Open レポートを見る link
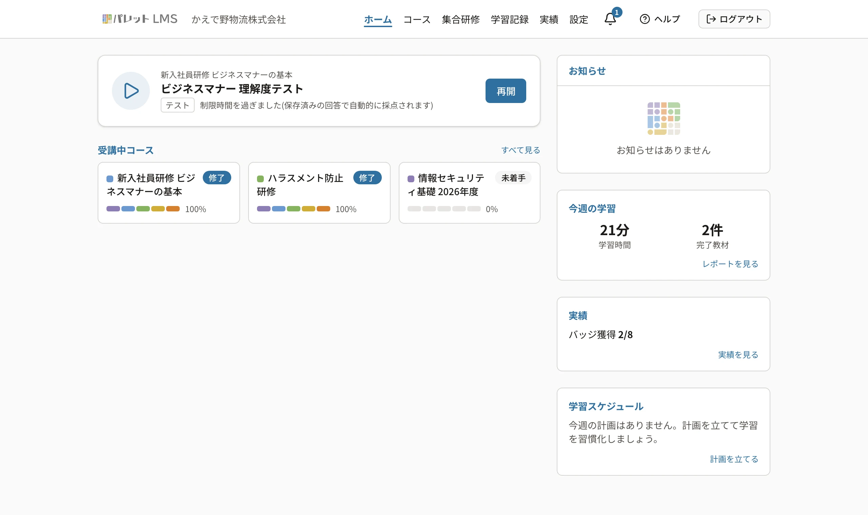Image resolution: width=868 pixels, height=515 pixels. pos(730,264)
